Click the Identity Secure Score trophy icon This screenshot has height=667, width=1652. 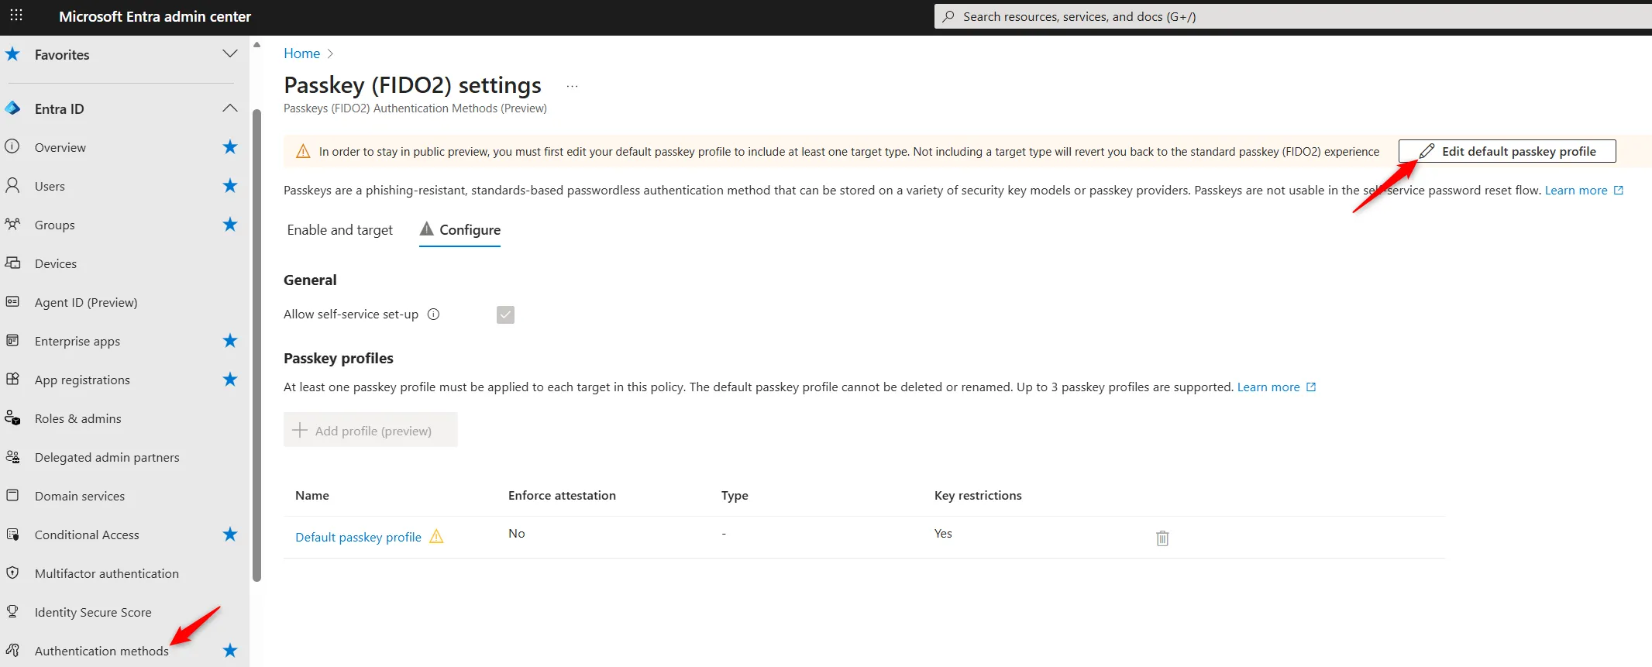(x=13, y=612)
